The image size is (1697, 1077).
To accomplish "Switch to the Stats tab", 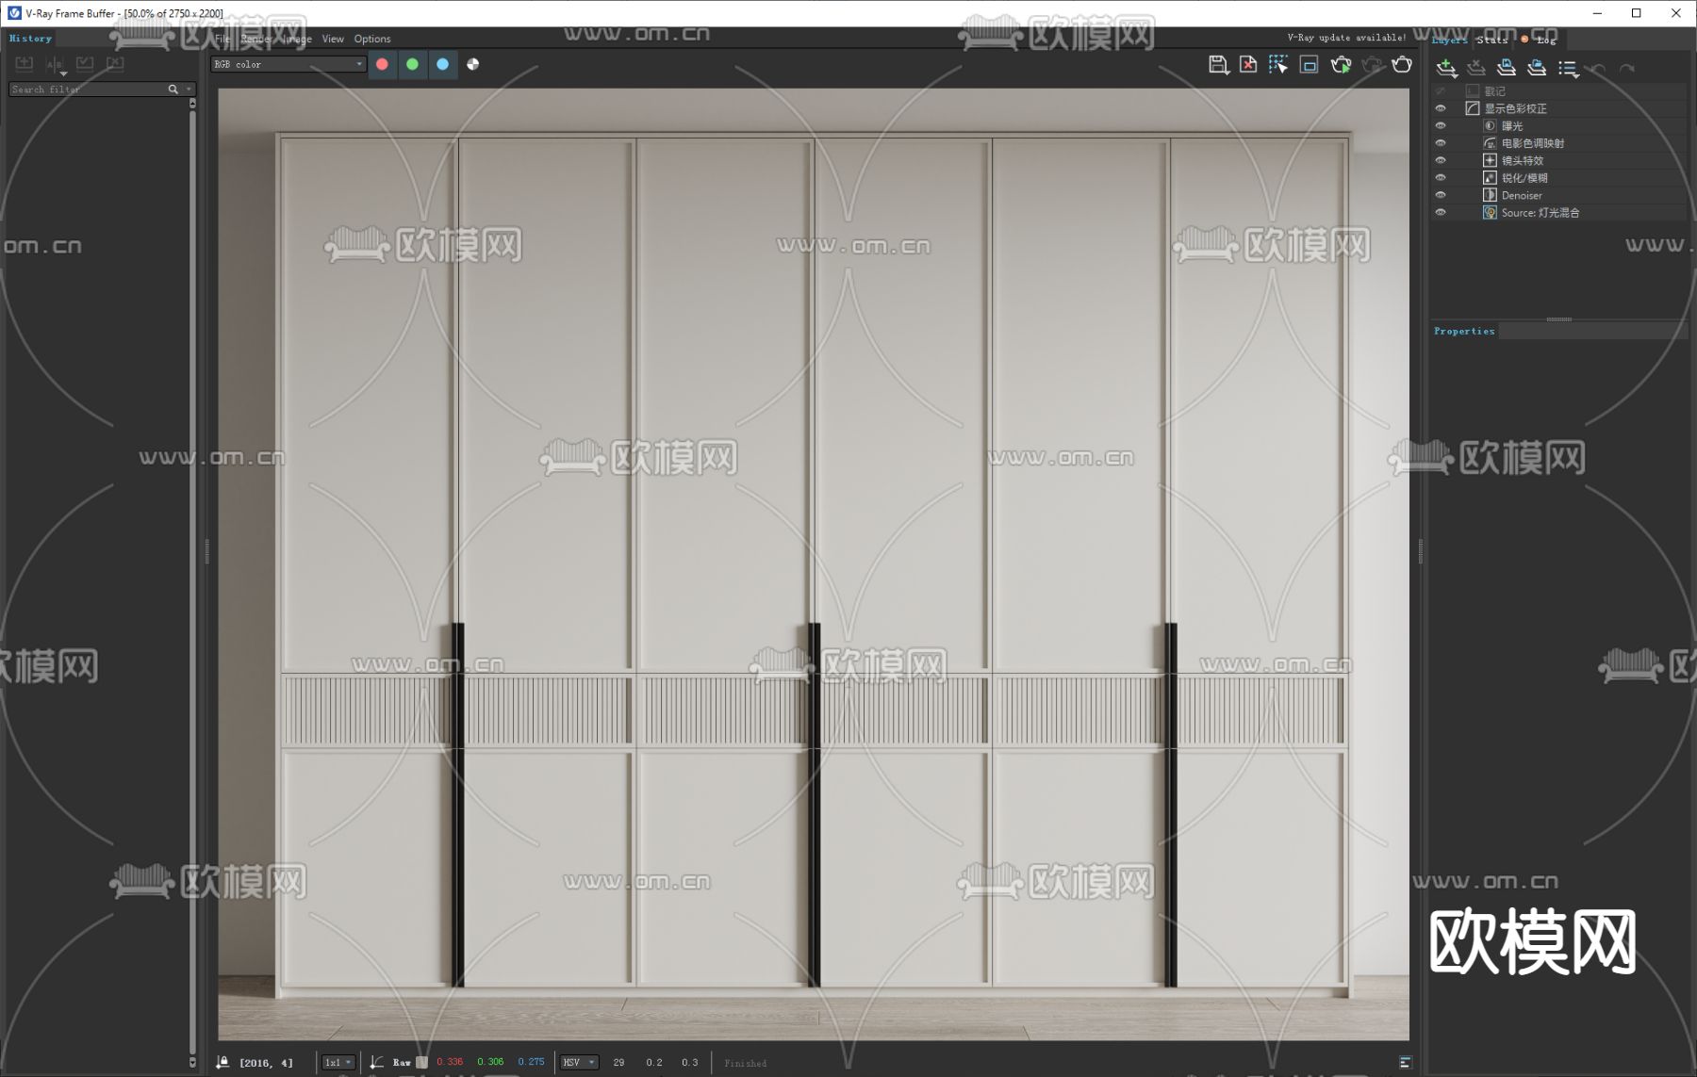I will pyautogui.click(x=1491, y=40).
